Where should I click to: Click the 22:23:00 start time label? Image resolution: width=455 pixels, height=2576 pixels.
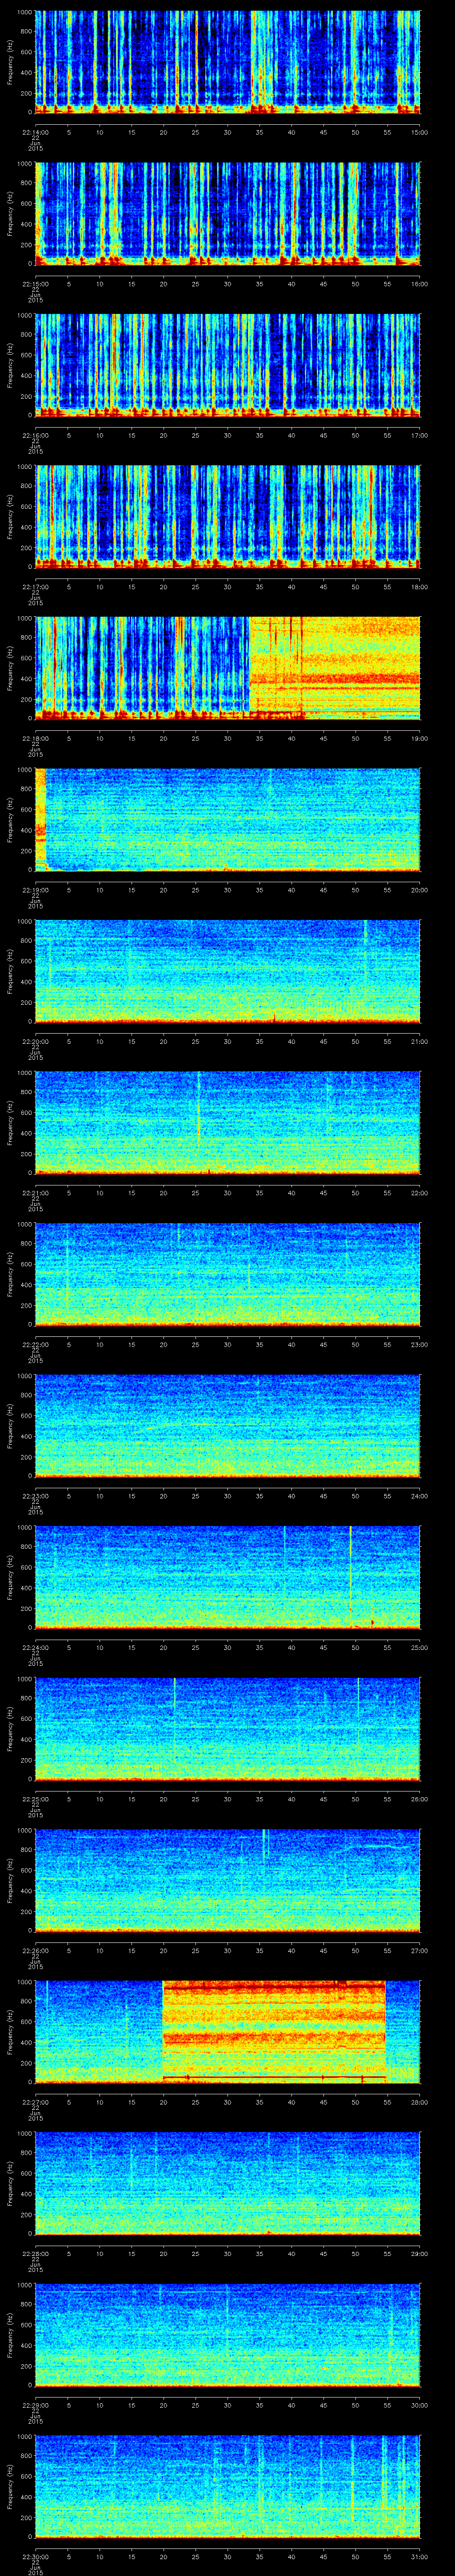tap(35, 1495)
